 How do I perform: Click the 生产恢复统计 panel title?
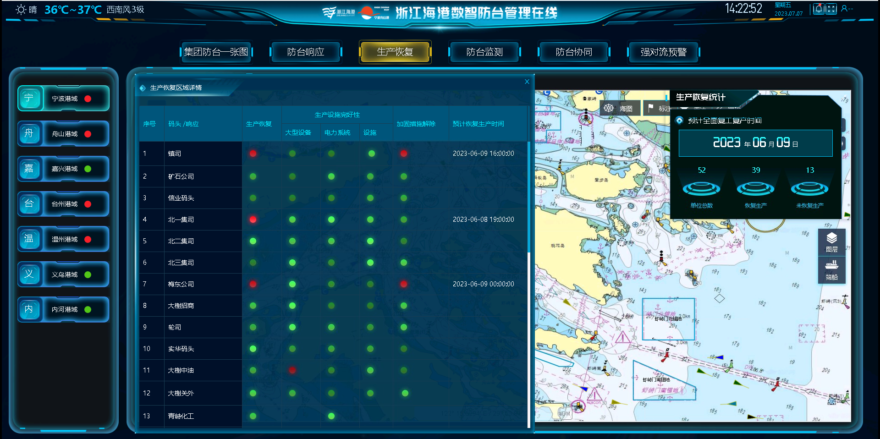pyautogui.click(x=701, y=97)
